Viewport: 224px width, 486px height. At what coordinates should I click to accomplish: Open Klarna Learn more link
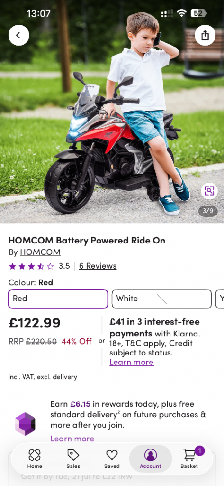tap(132, 362)
